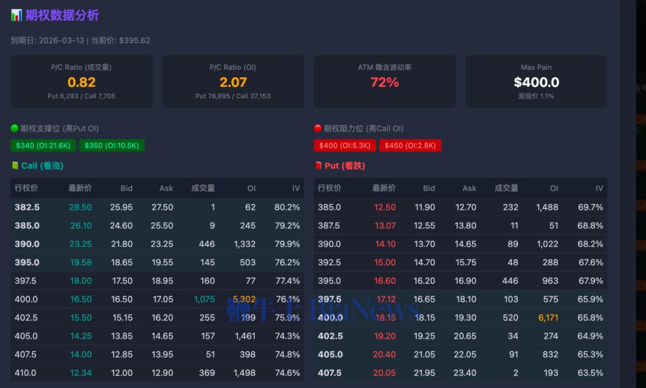Open the P/C Ratio (成交量) card
The width and height of the screenshot is (646, 388).
tap(81, 82)
